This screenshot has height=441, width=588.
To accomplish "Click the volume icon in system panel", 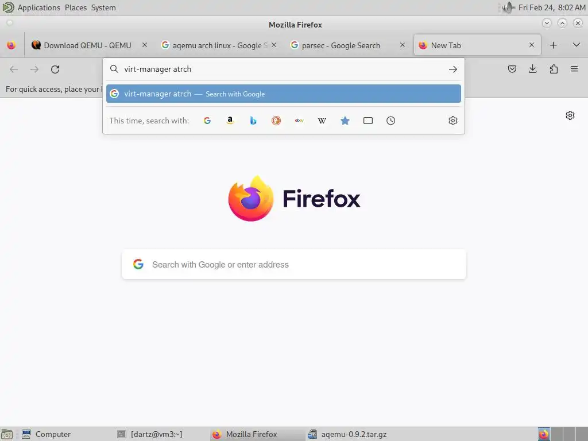I will [x=508, y=7].
